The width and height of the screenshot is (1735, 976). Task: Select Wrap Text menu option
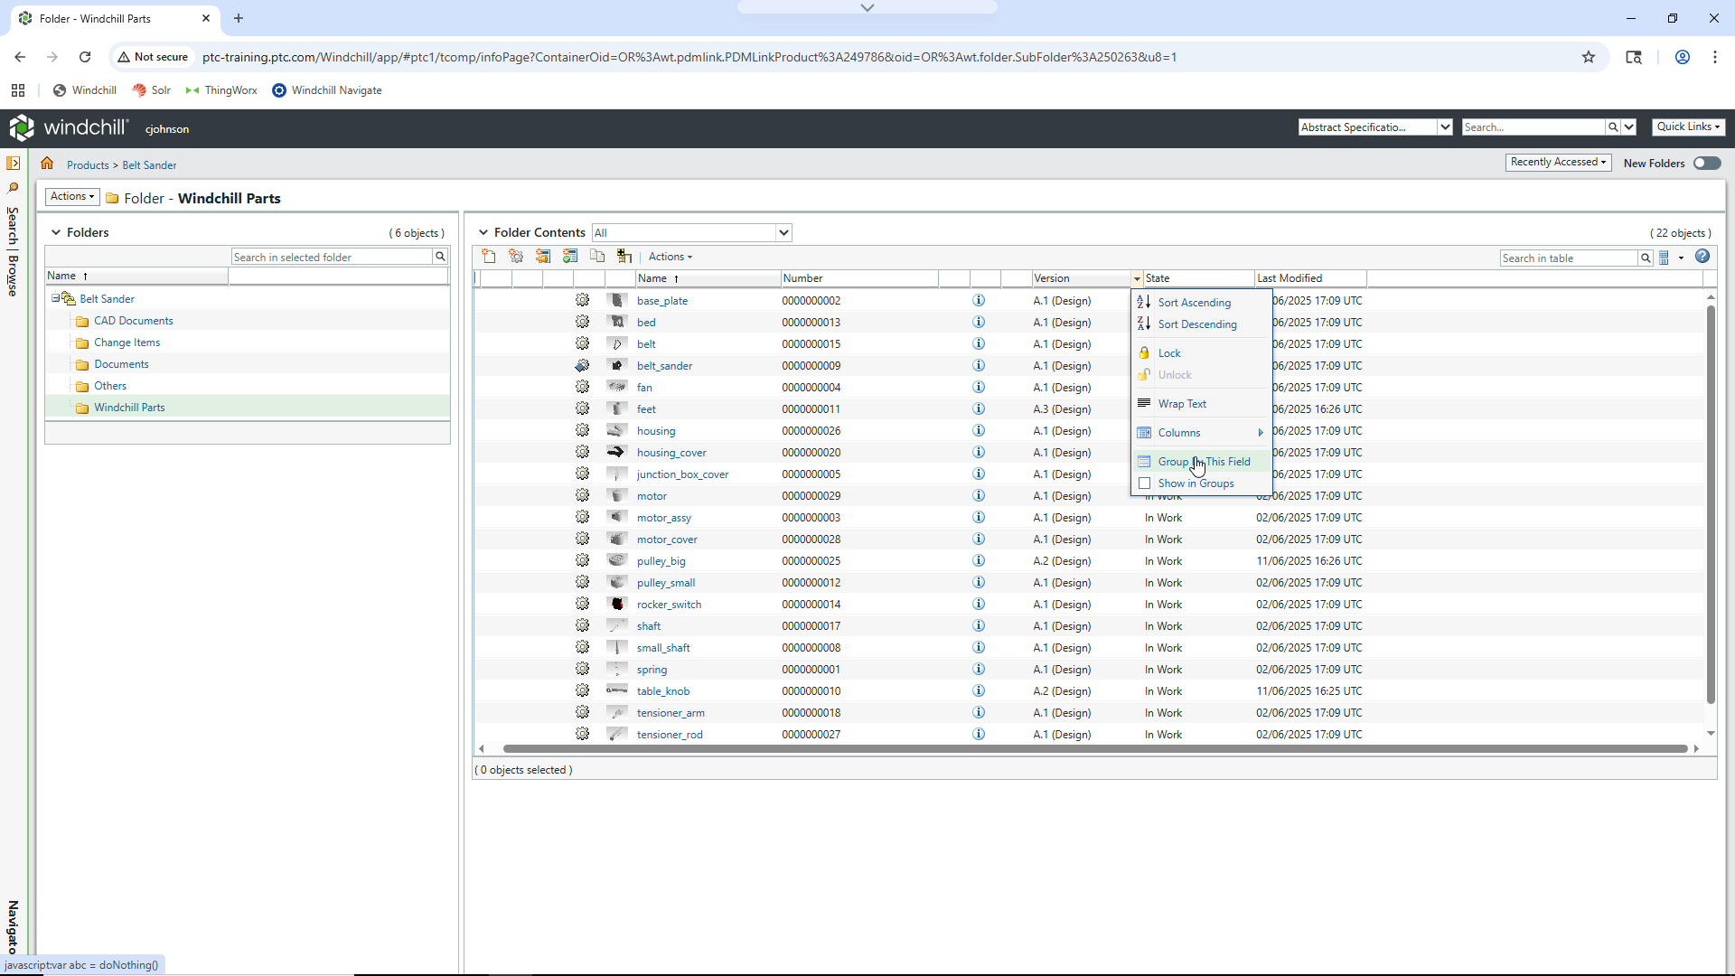click(1201, 404)
